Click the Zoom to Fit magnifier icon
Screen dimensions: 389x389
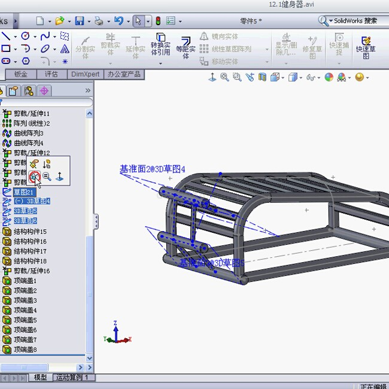tap(224, 77)
